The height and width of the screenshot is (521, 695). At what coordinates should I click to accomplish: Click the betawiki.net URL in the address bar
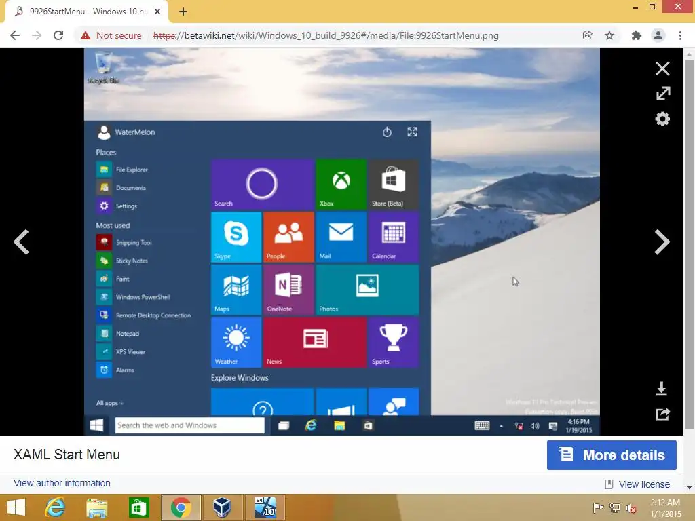click(x=326, y=35)
